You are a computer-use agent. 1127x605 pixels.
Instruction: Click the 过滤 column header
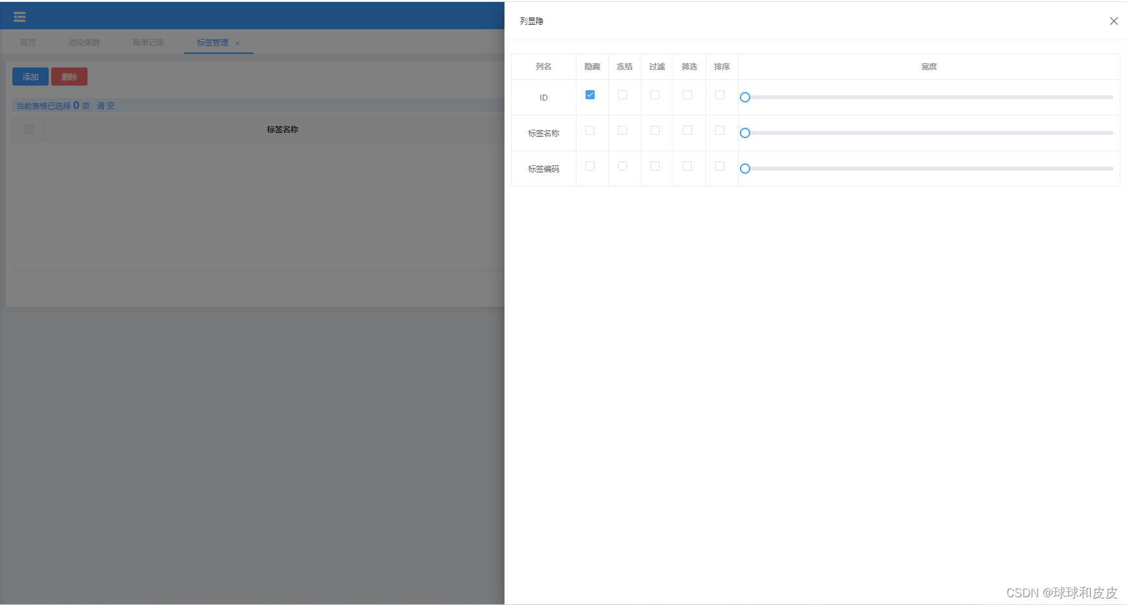tap(657, 67)
